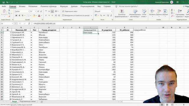189x106 pixels.
Task: Select cell Соколова А. М.
Action: [21, 32]
